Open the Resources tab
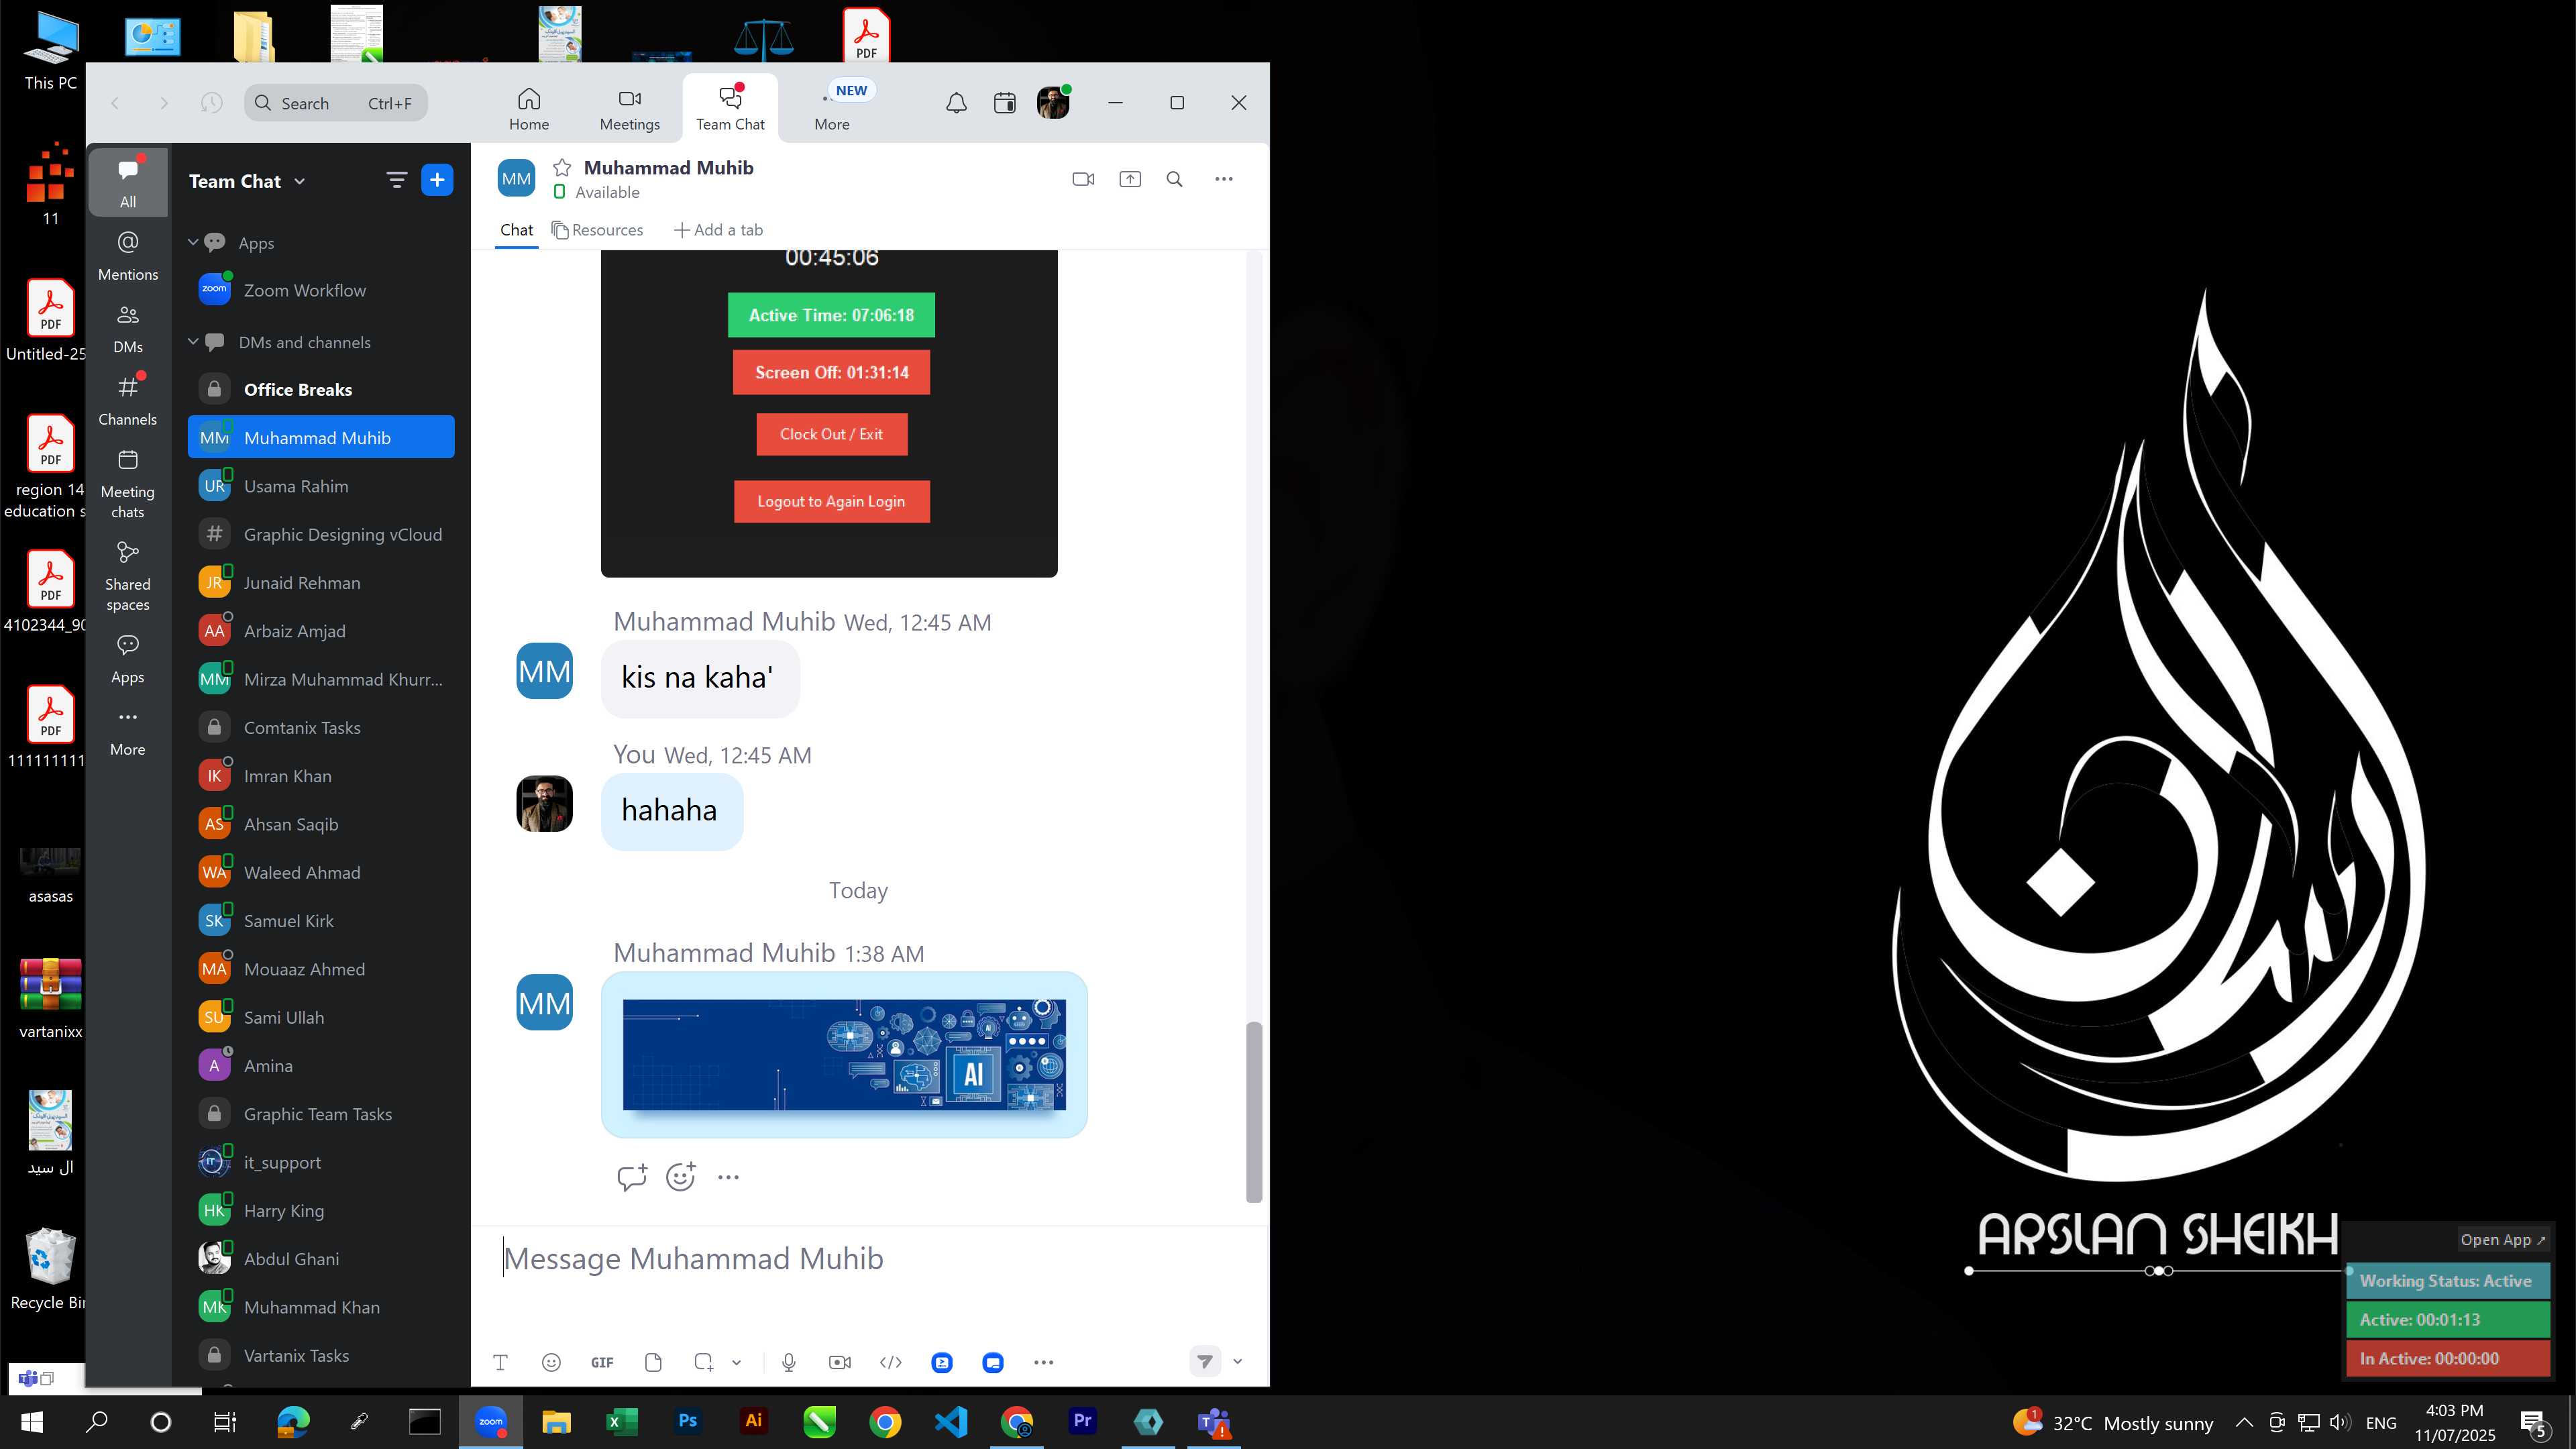The image size is (2576, 1449). click(x=598, y=230)
